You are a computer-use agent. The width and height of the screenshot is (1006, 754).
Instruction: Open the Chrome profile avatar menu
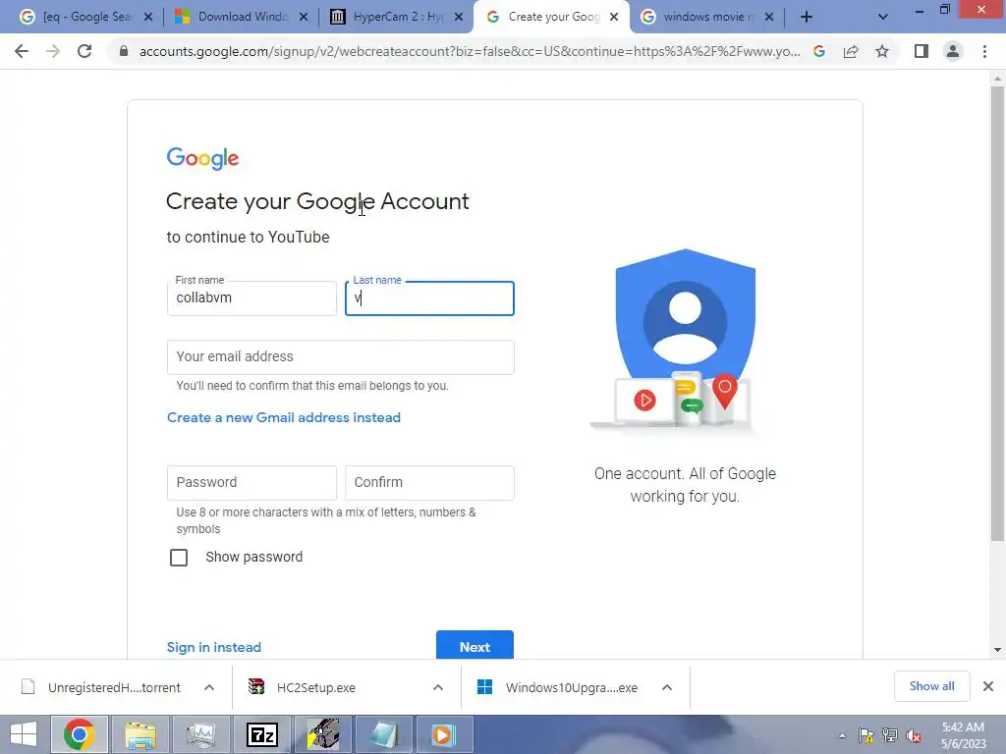tap(953, 51)
